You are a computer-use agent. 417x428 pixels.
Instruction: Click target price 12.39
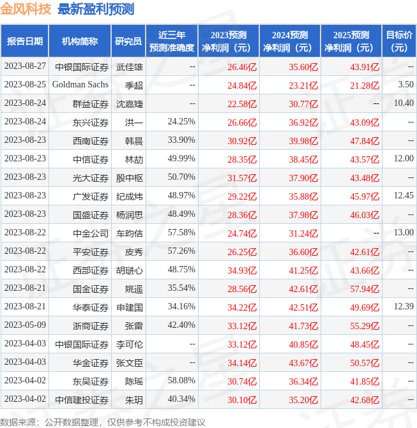coord(404,306)
